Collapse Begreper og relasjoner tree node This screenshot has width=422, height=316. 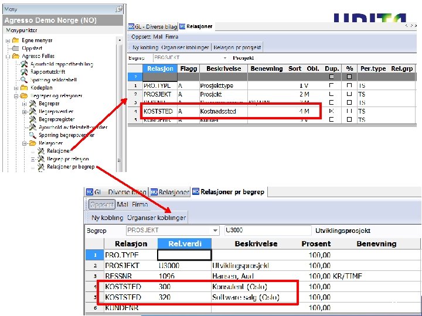16,96
